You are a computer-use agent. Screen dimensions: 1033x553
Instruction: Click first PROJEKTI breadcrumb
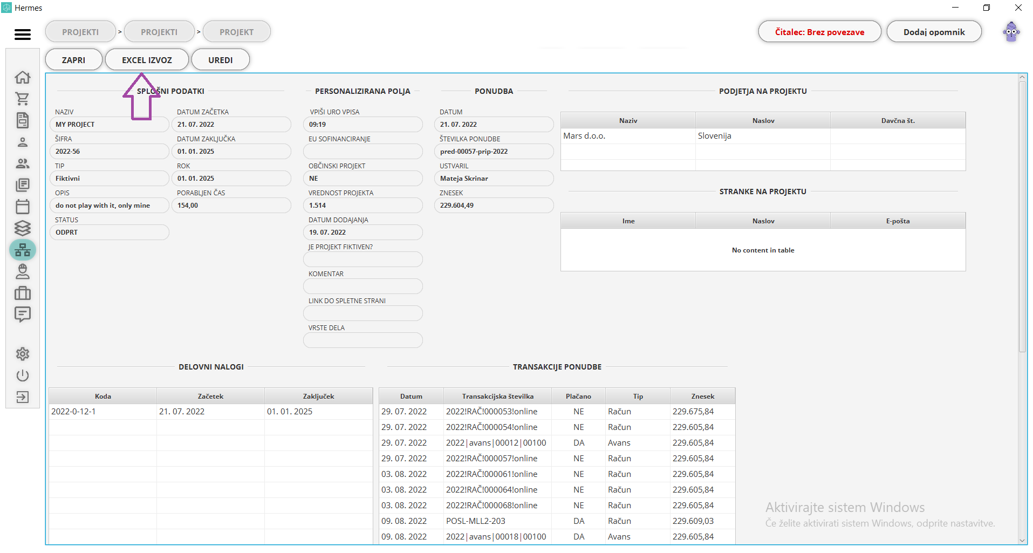(x=80, y=32)
